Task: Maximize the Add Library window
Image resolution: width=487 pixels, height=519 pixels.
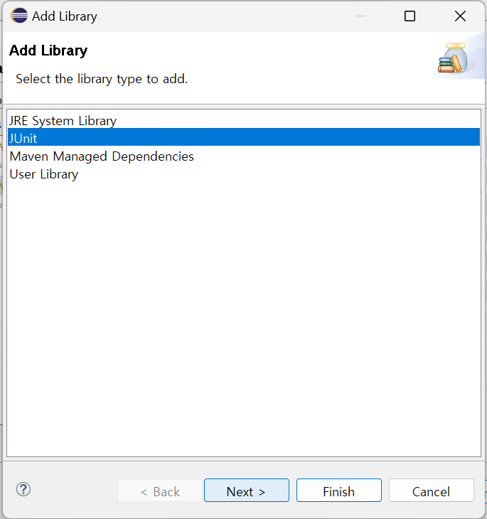Action: [x=410, y=16]
